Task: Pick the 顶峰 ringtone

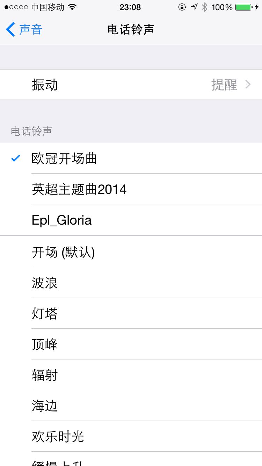Action: point(45,344)
